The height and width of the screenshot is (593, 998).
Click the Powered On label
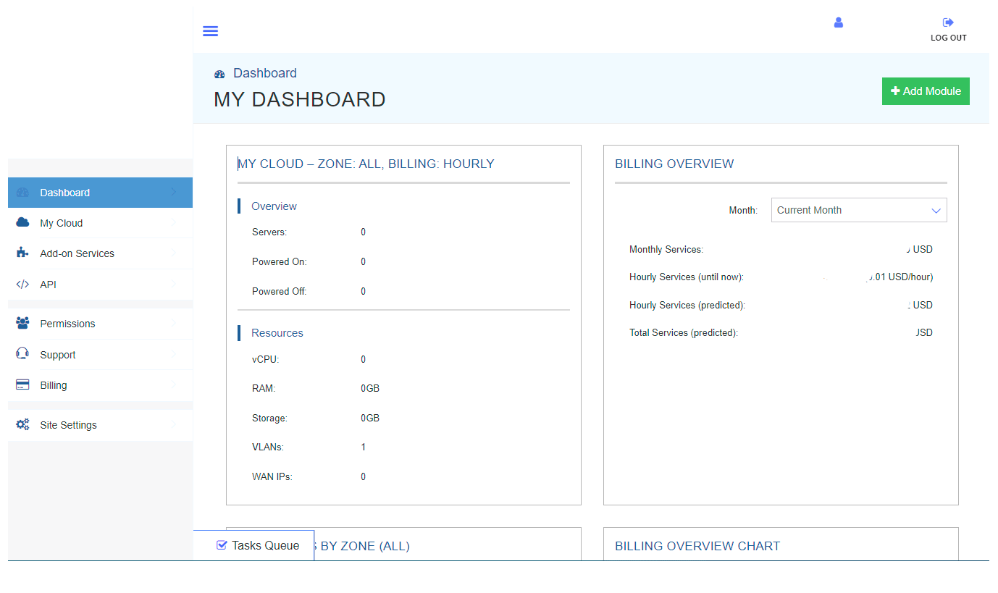280,262
